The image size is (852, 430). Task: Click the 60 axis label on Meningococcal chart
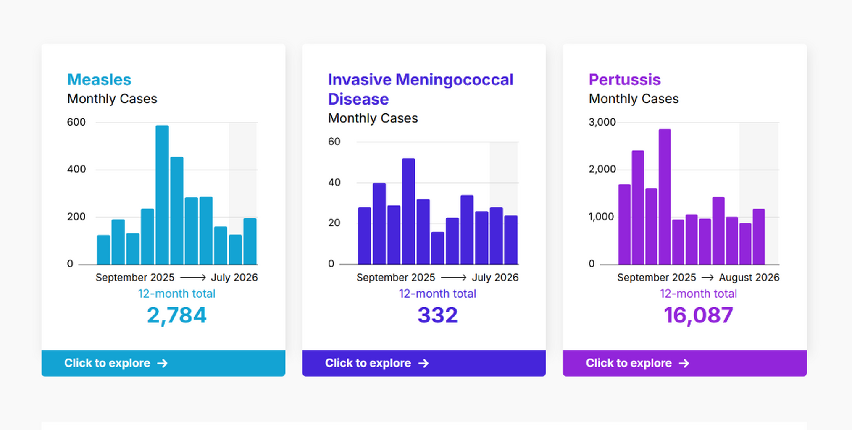coord(334,142)
